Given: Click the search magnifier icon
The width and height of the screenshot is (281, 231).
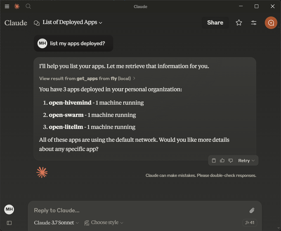Looking at the screenshot, I should pyautogui.click(x=28, y=6).
